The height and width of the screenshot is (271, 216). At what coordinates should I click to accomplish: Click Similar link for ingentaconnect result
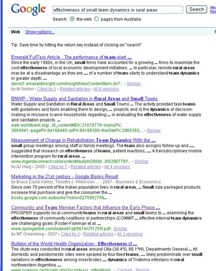141,161
